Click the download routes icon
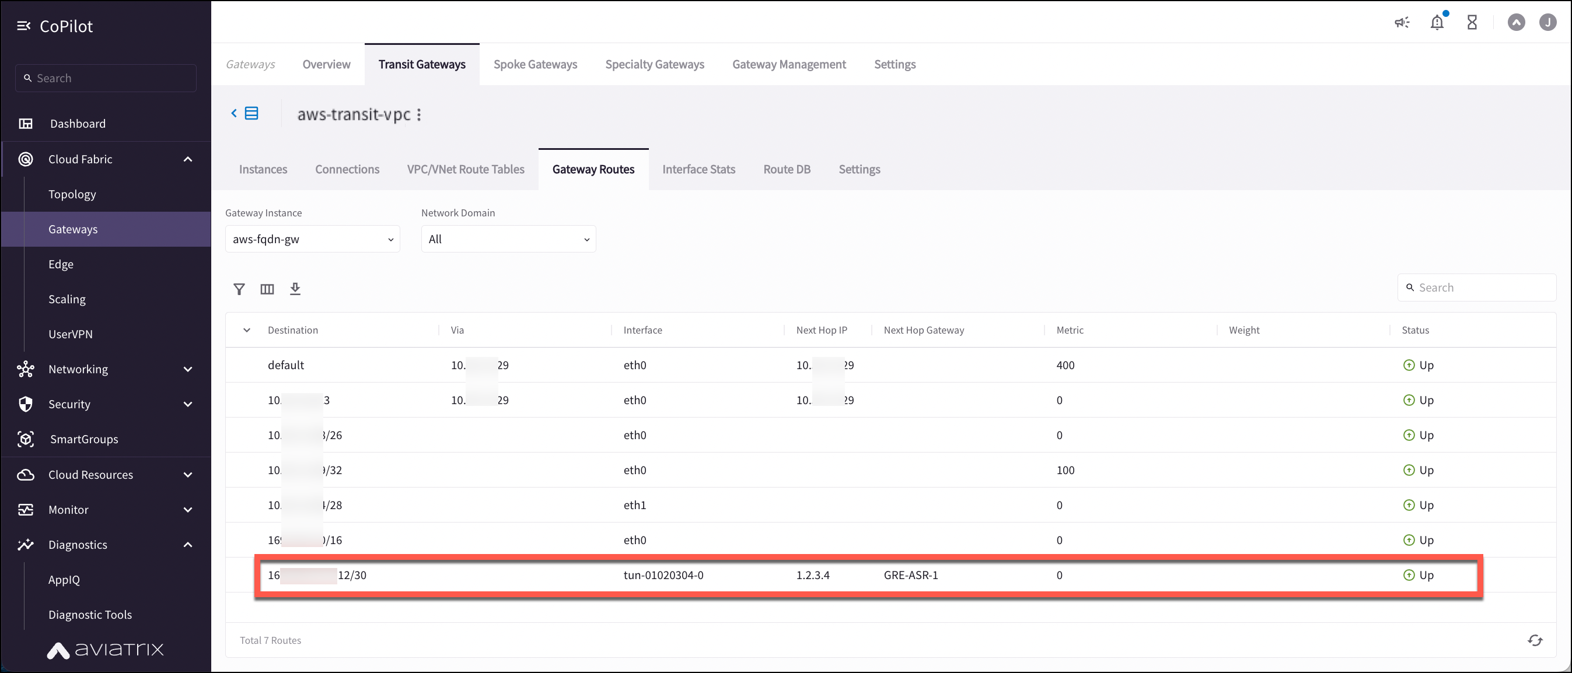 [295, 289]
